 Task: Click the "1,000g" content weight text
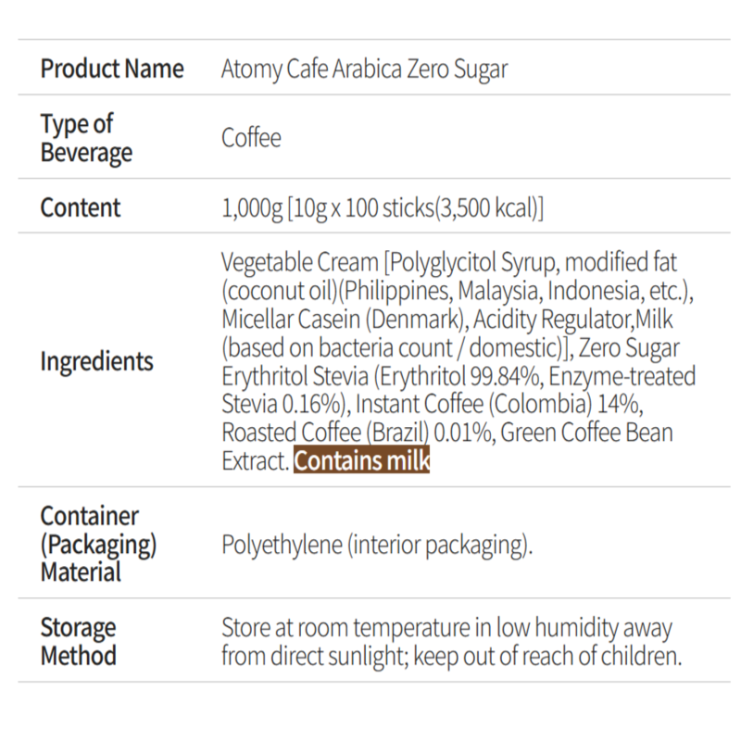click(x=251, y=207)
